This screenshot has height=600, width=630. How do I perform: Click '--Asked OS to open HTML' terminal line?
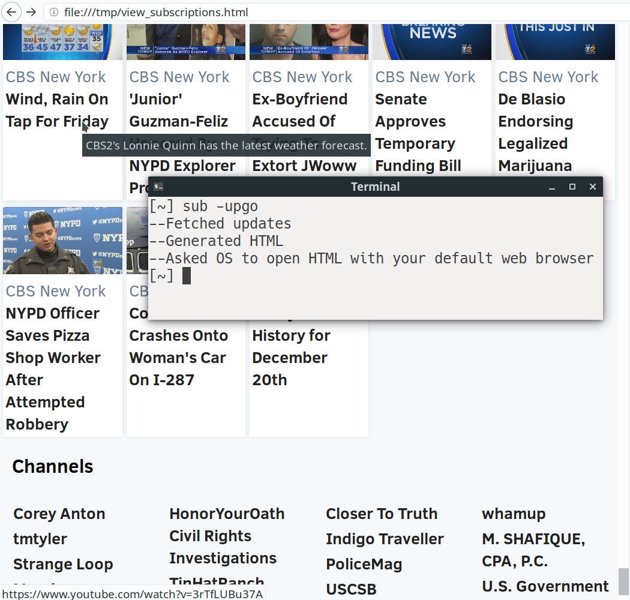(371, 259)
